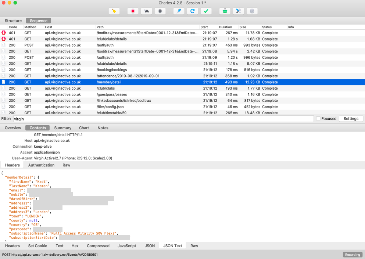Select response Compressed tab

(x=98, y=246)
